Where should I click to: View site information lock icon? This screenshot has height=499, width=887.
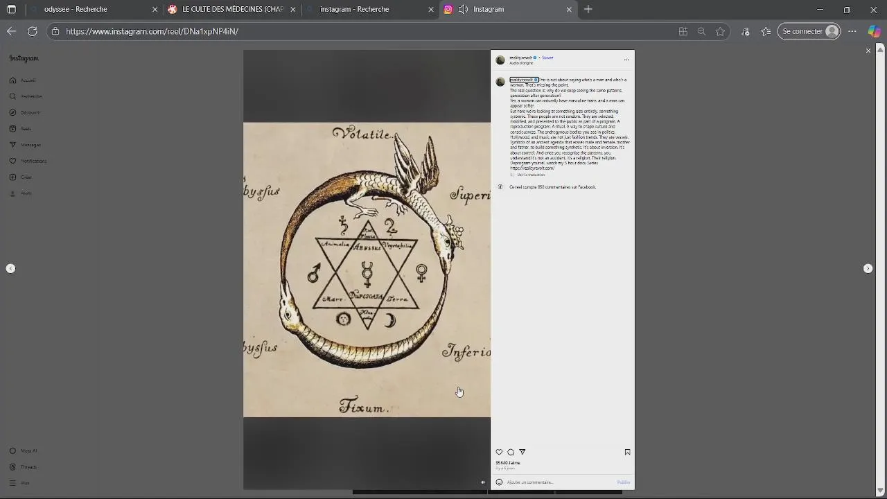pyautogui.click(x=55, y=31)
